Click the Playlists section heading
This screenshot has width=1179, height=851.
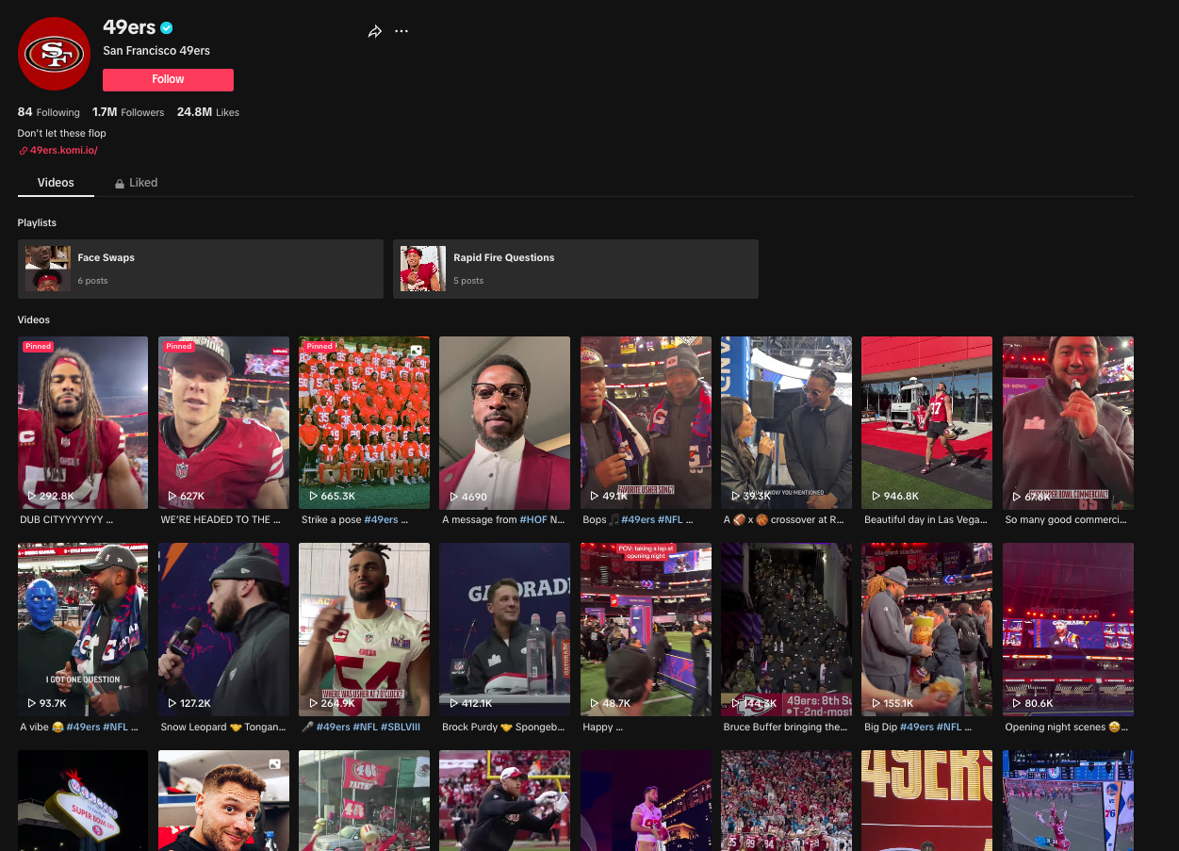pyautogui.click(x=37, y=222)
